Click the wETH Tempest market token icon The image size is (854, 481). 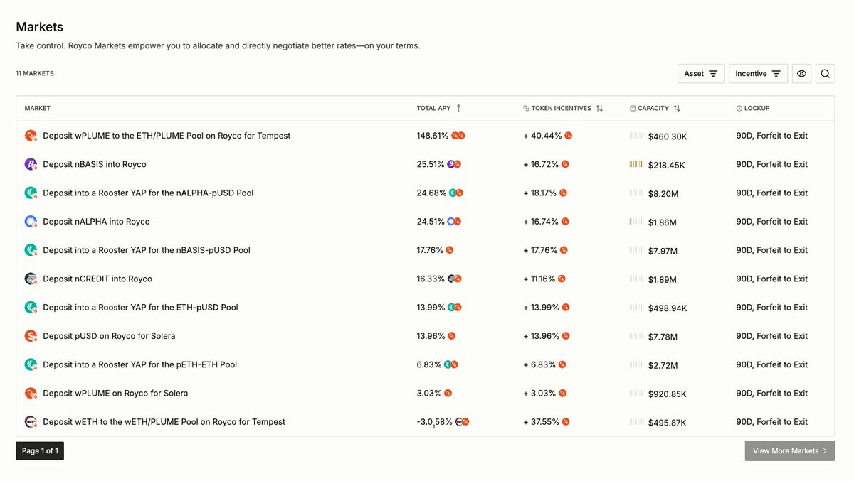(31, 422)
